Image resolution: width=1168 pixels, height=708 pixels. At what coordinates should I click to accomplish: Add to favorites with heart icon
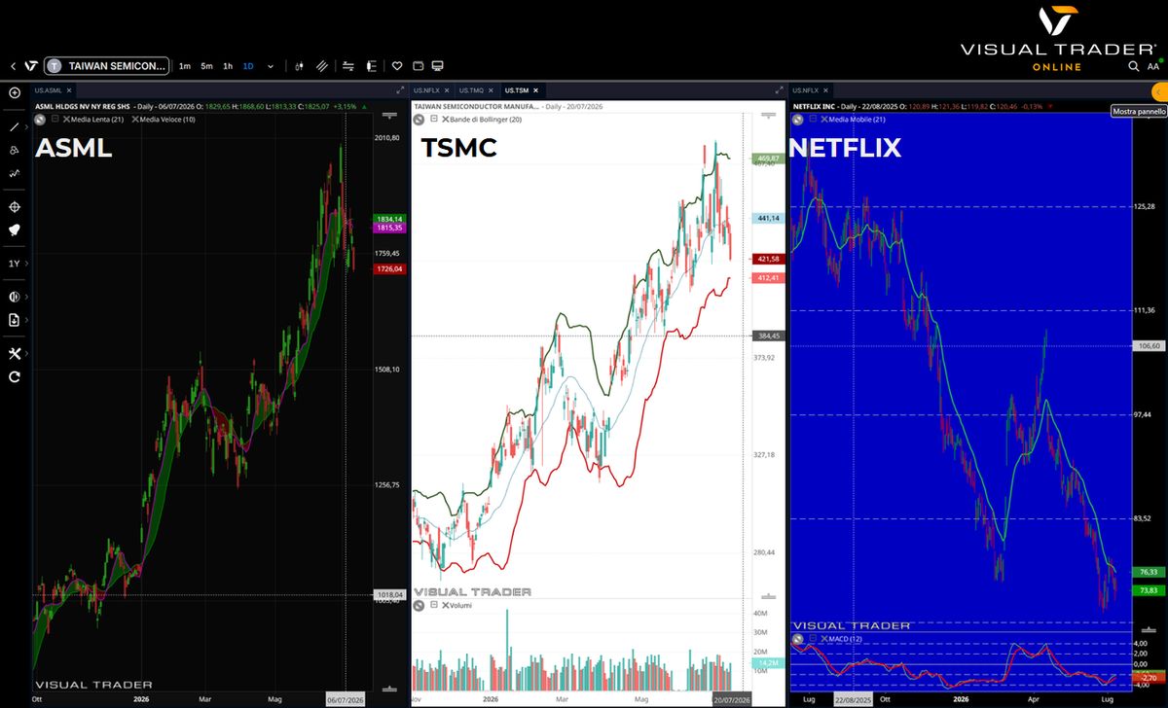click(397, 66)
